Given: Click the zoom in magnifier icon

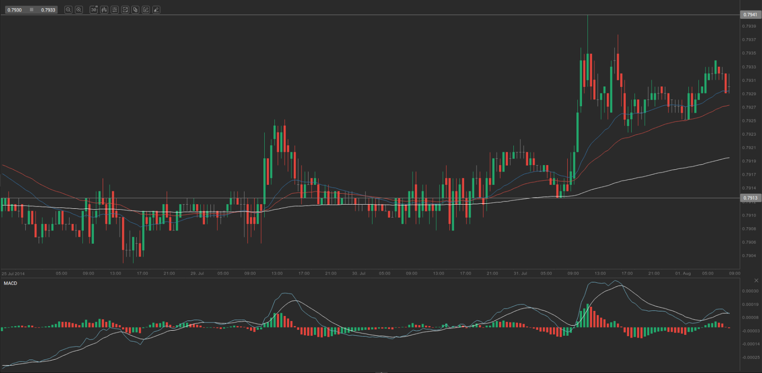Looking at the screenshot, I should pos(79,10).
